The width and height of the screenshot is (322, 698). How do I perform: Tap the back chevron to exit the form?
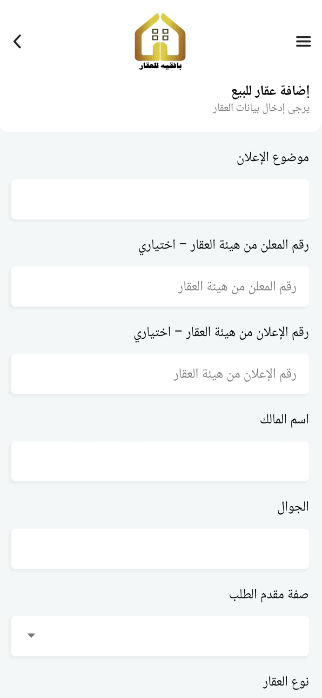click(17, 41)
